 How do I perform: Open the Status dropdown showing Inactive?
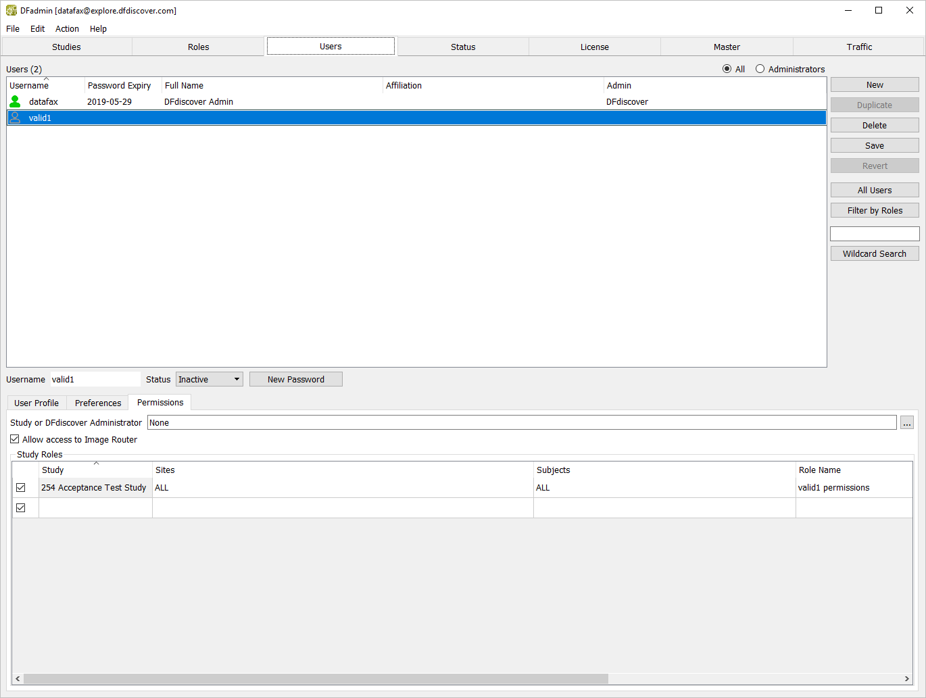pos(209,380)
